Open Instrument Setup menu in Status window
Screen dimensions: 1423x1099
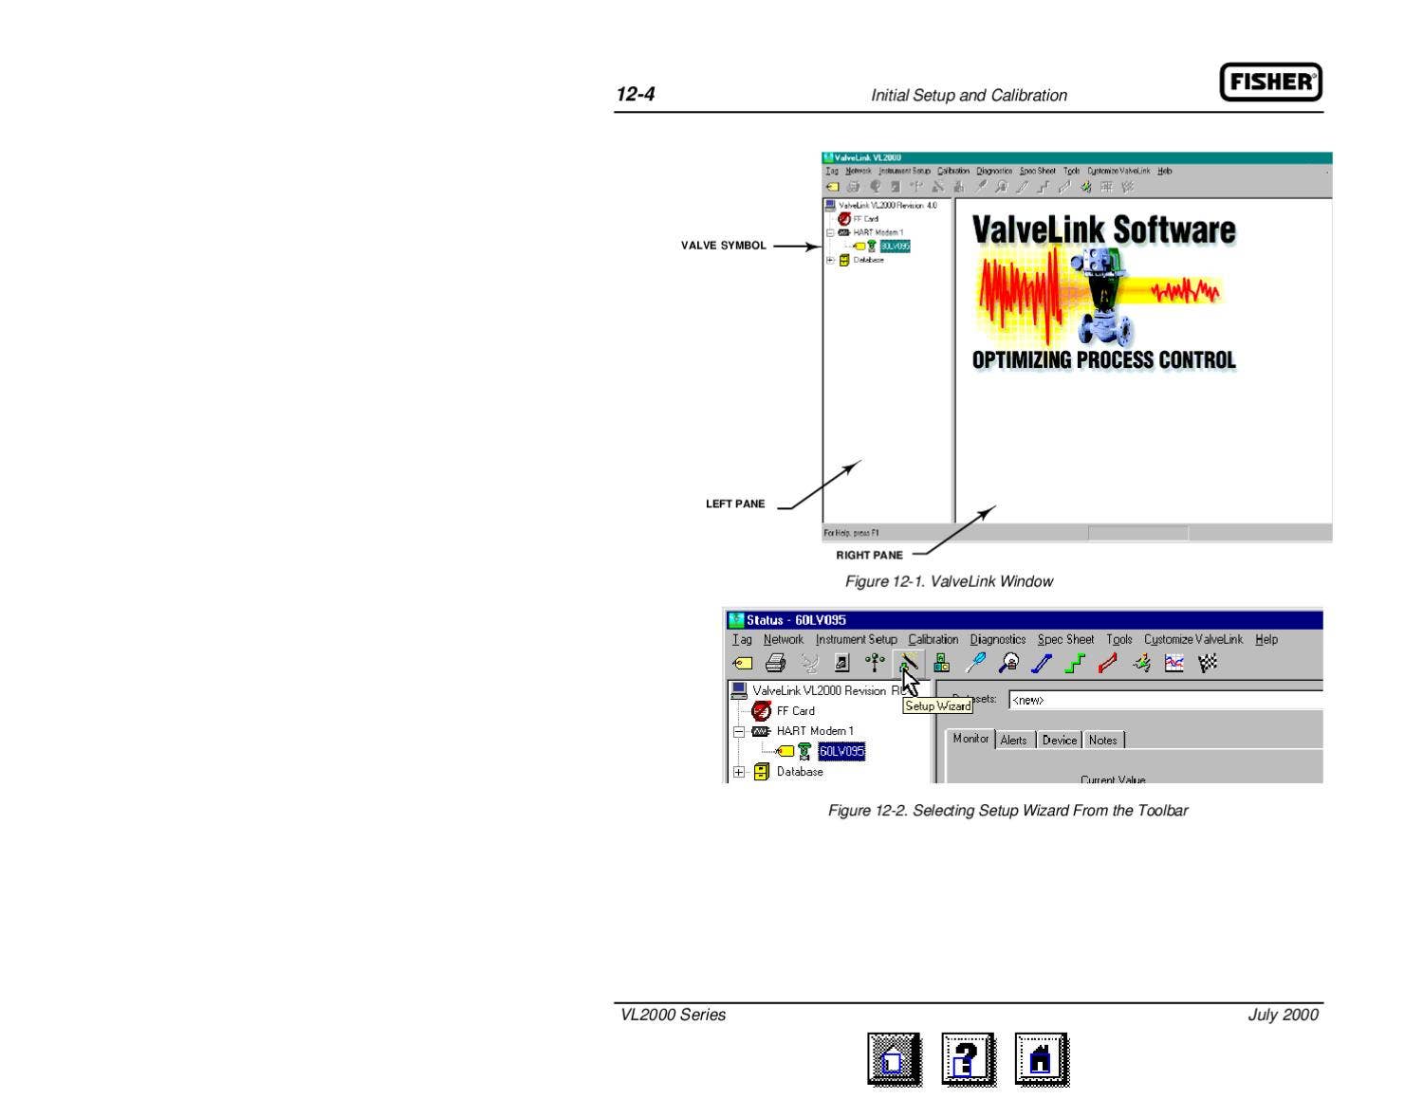click(856, 639)
